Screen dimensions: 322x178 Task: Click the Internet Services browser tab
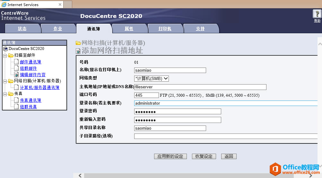32,4
